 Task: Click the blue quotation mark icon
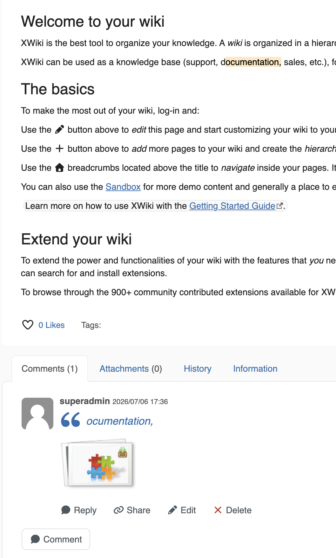coord(71,420)
